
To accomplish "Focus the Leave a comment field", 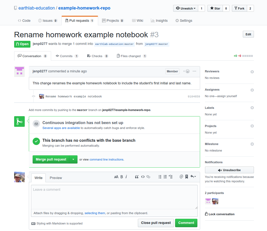I will click(x=114, y=197).
